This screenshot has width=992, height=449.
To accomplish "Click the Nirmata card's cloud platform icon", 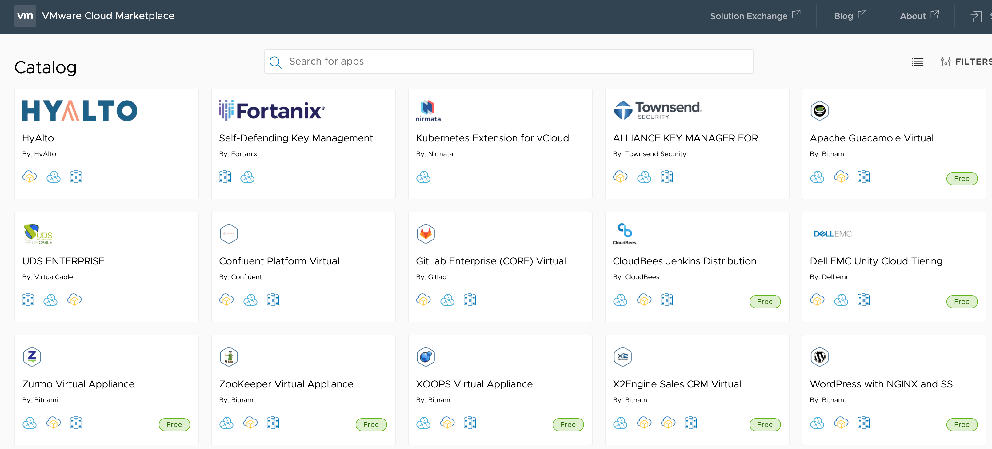I will (423, 177).
